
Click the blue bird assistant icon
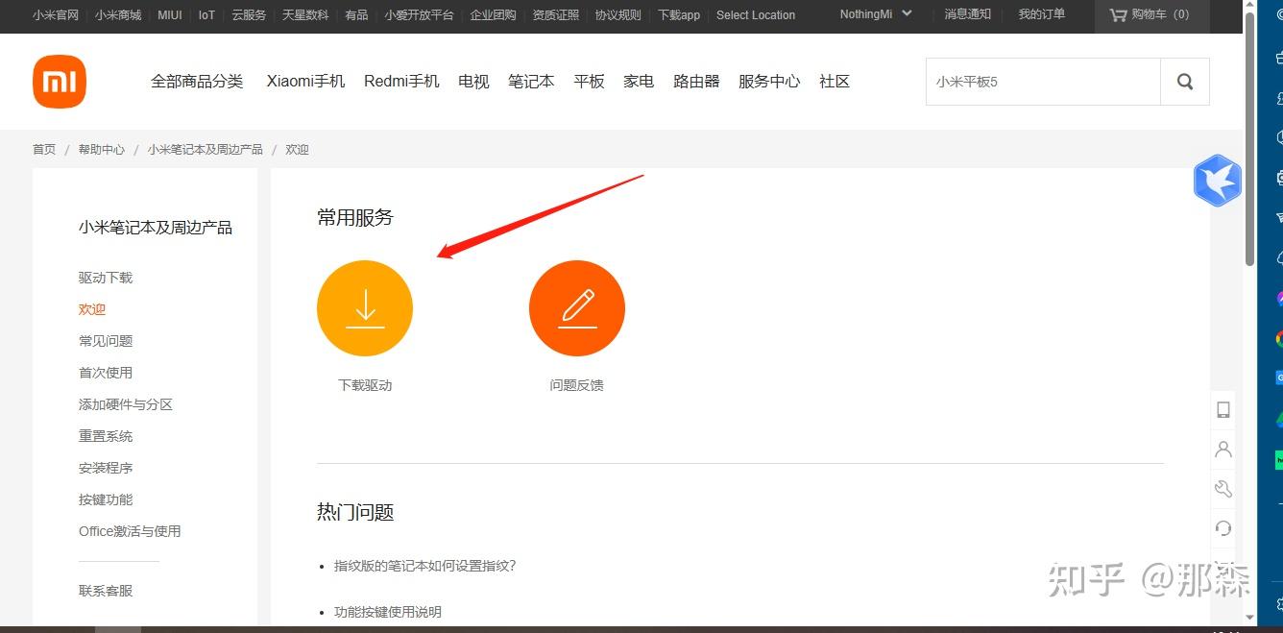coord(1217,181)
